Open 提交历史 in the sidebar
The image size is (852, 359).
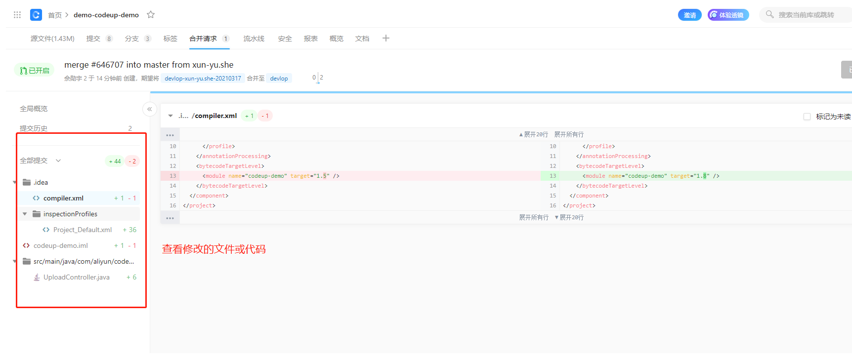pyautogui.click(x=34, y=128)
